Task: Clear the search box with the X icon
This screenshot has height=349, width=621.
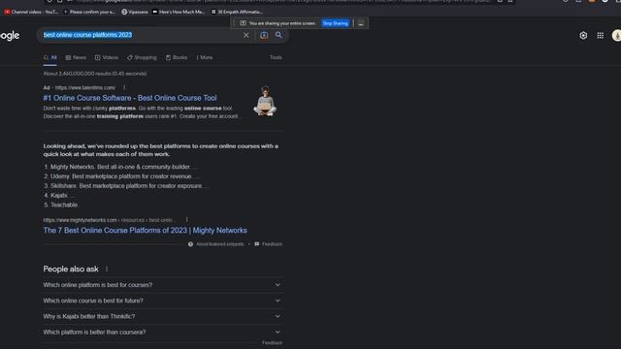Action: pyautogui.click(x=245, y=35)
